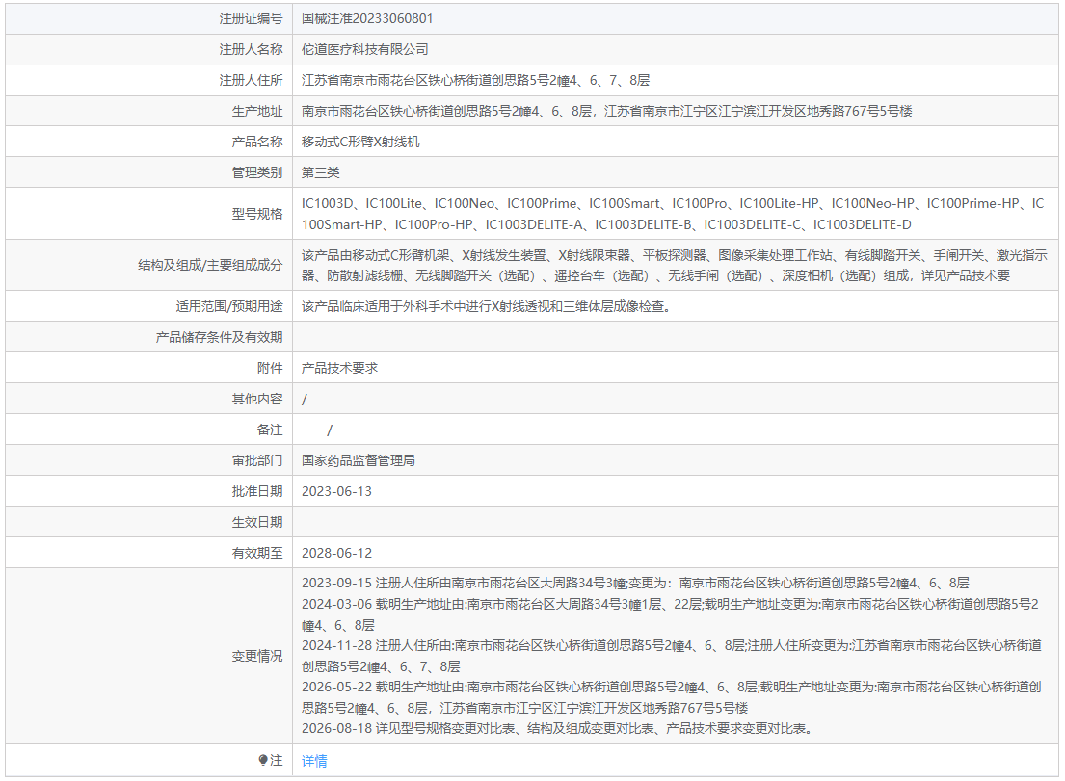Viewport: 1065px width, 781px height.
Task: Click the 附件 label
Action: 270,368
